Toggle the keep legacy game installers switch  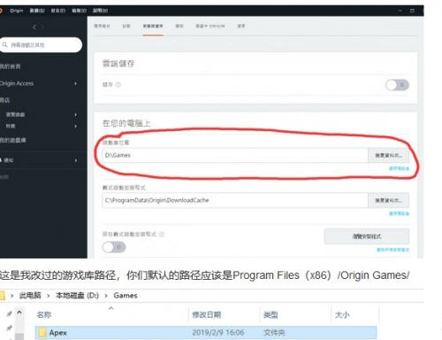[114, 247]
